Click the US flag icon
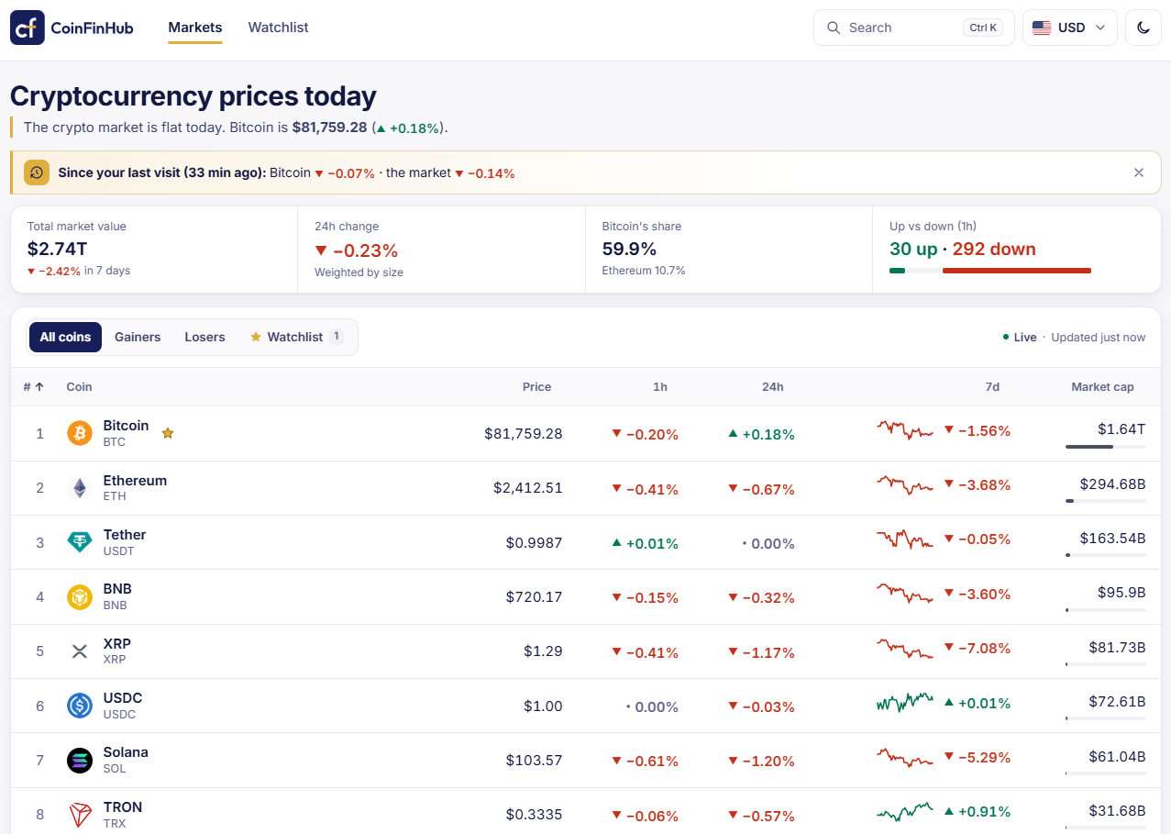This screenshot has width=1171, height=834. (x=1042, y=28)
